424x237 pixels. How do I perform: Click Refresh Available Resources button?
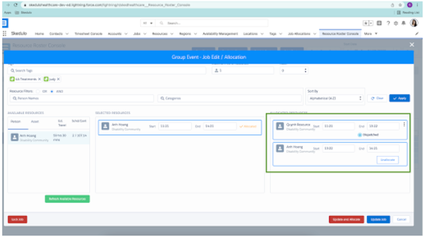coord(67,199)
